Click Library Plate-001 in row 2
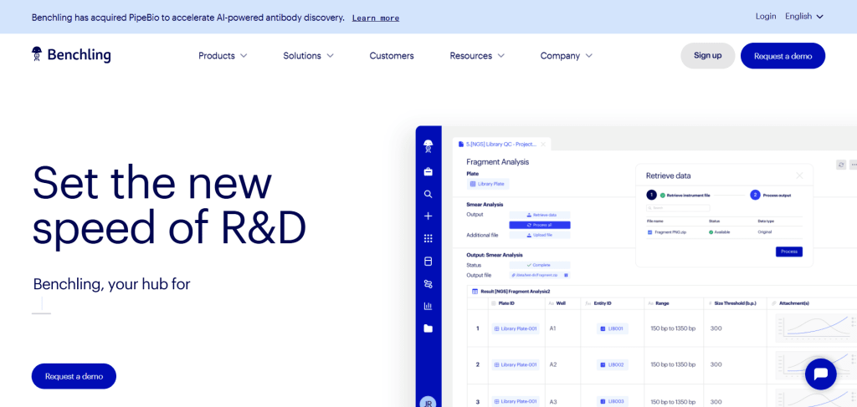The image size is (857, 407). (x=516, y=364)
